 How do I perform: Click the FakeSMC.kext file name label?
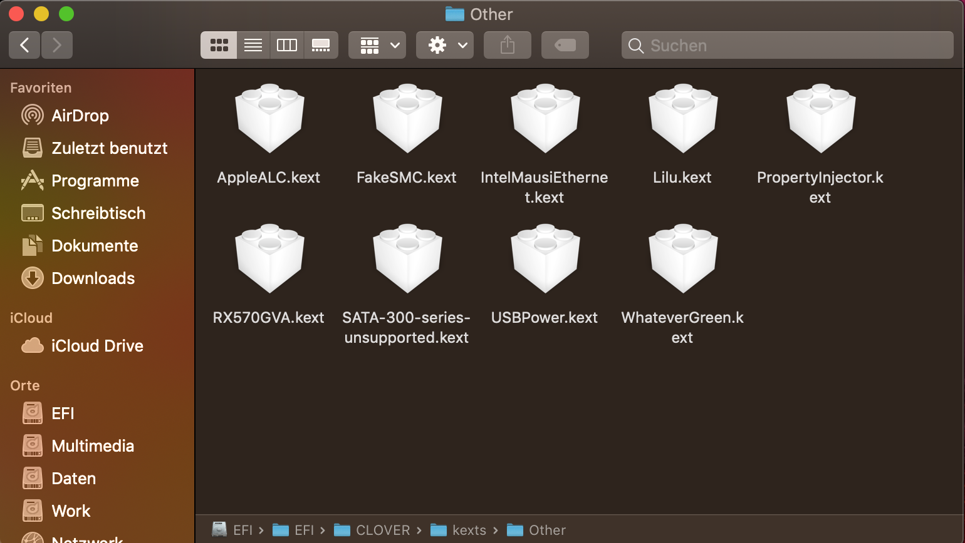pos(407,178)
